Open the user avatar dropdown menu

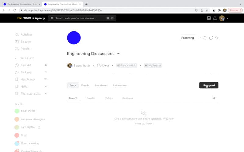(224, 18)
